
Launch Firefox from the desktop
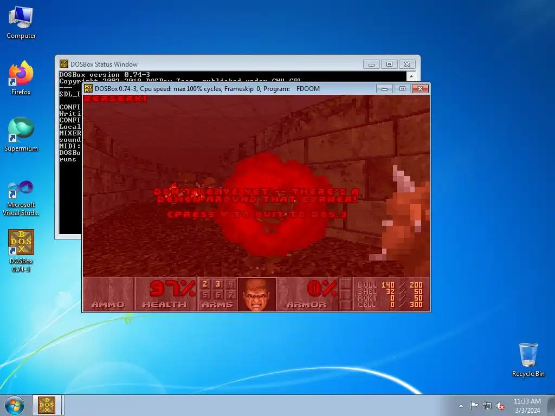[x=21, y=78]
